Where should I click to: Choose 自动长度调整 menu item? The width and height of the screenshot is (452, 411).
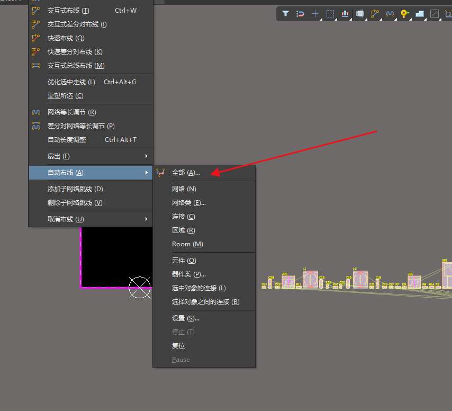91,140
